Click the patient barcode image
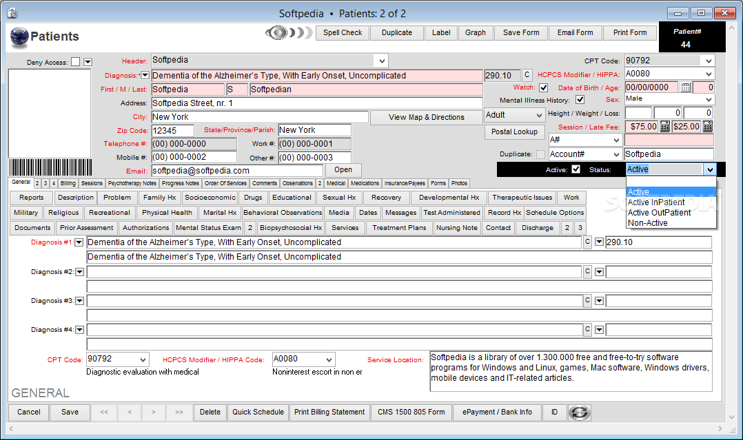This screenshot has height=440, width=743. pos(50,167)
